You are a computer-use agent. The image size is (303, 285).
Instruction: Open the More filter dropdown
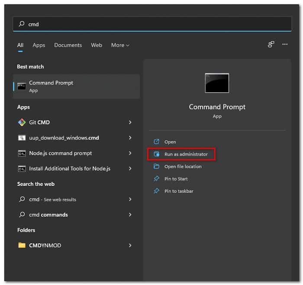[120, 45]
